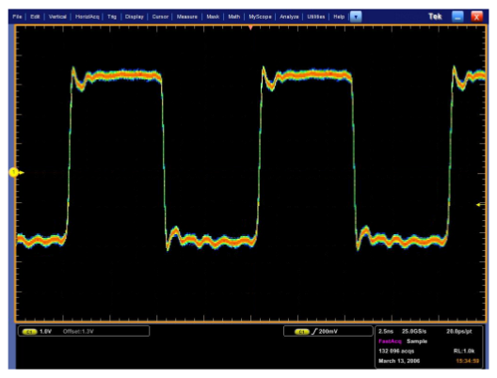Minimize the Tek scope window
Screen dimensions: 497x378
click(457, 17)
